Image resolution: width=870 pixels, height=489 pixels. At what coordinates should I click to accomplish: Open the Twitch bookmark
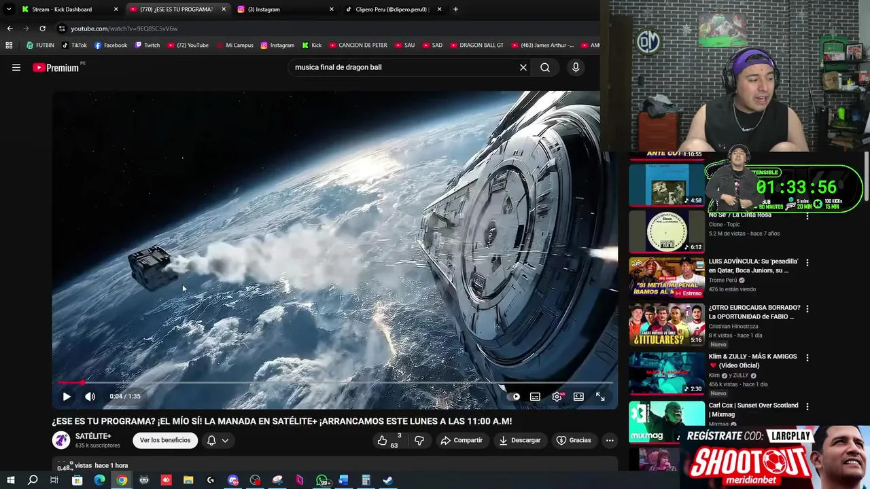[x=147, y=46]
